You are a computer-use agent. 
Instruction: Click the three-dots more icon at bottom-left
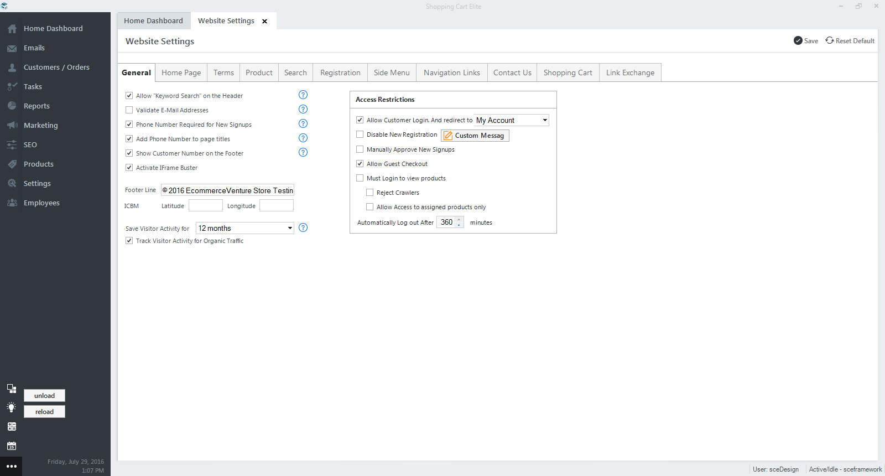[x=11, y=466]
